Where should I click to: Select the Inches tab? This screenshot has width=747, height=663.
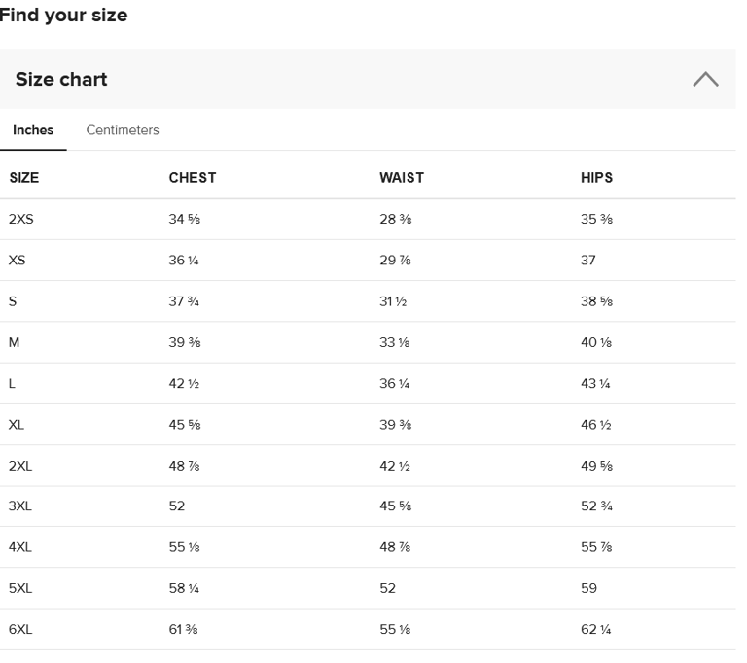33,130
